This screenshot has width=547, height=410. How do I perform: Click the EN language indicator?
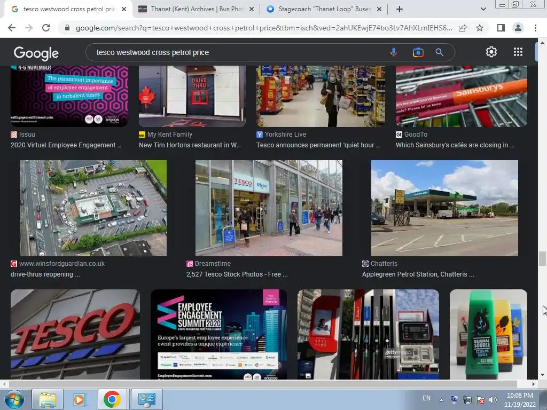coord(426,398)
